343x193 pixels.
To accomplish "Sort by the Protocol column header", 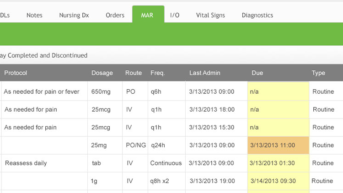I will pos(16,73).
